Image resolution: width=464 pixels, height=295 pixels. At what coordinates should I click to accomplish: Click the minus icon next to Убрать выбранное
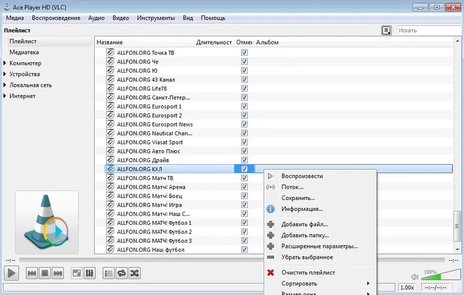[270, 257]
